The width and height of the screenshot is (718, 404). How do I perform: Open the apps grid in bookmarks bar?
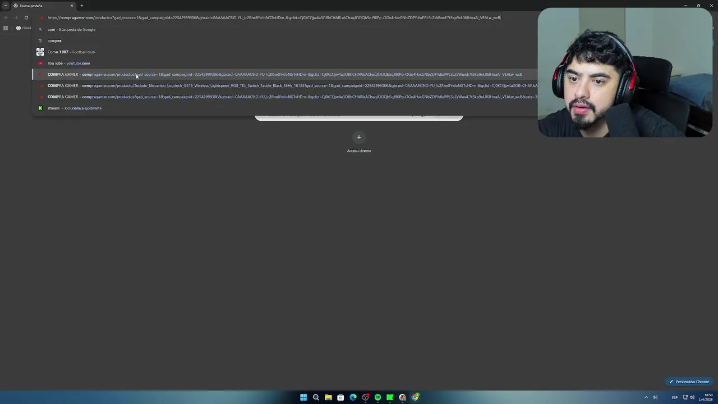(x=6, y=28)
